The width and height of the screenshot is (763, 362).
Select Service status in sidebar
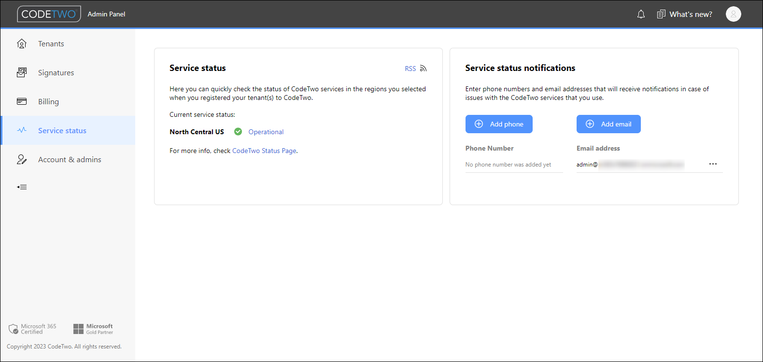tap(68, 130)
